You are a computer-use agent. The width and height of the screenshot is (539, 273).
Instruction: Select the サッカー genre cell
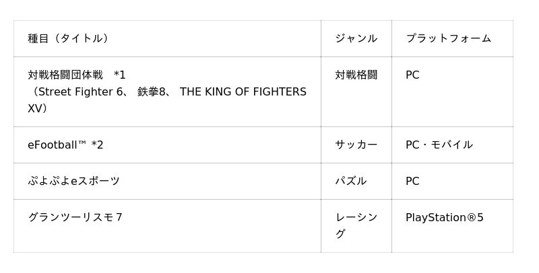356,145
